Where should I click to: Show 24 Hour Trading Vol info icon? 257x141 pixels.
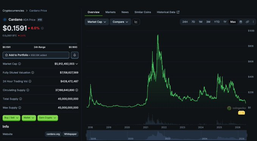[30, 81]
